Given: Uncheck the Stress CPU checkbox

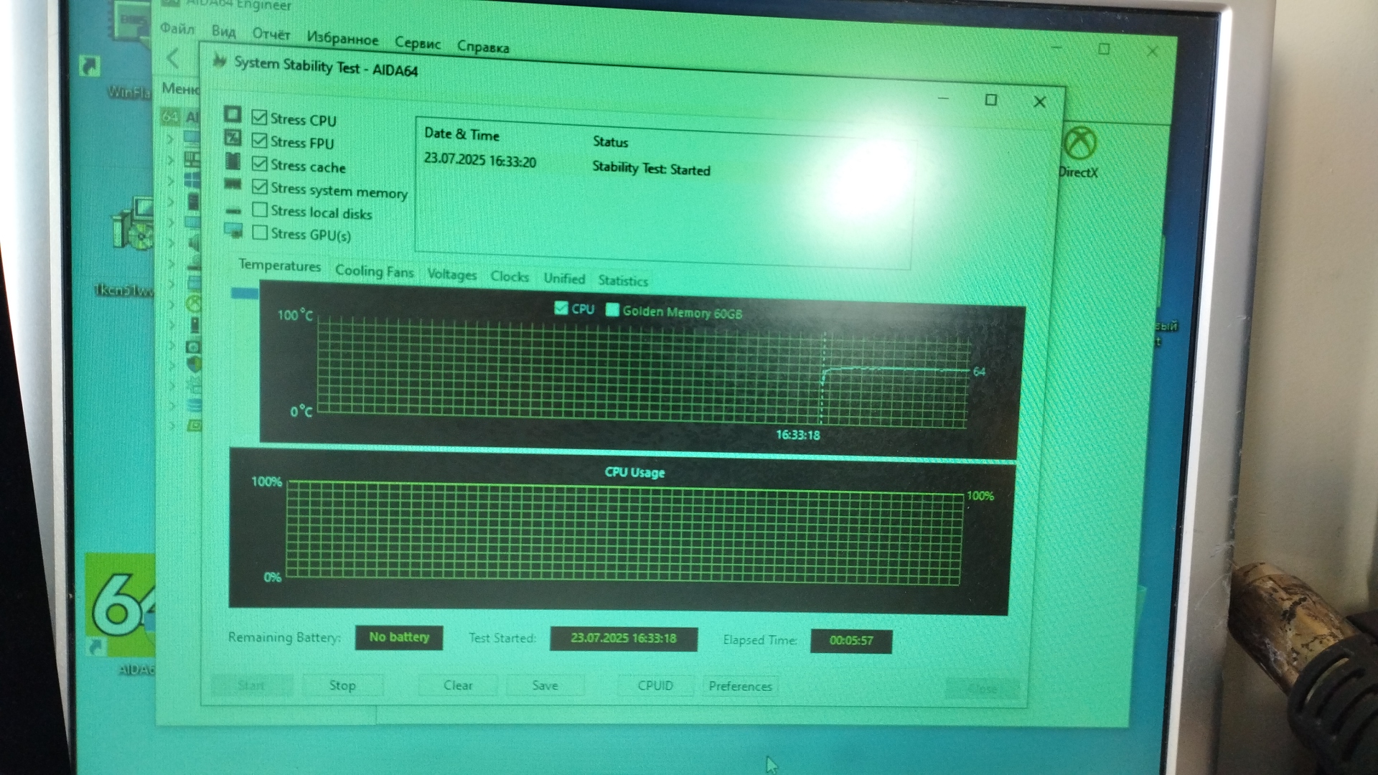Looking at the screenshot, I should coord(260,118).
